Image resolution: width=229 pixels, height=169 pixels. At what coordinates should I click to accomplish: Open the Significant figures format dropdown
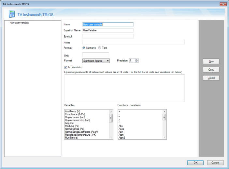coord(96,61)
